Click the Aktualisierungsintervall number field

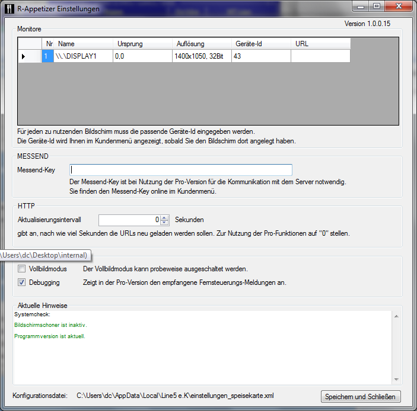tap(129, 220)
